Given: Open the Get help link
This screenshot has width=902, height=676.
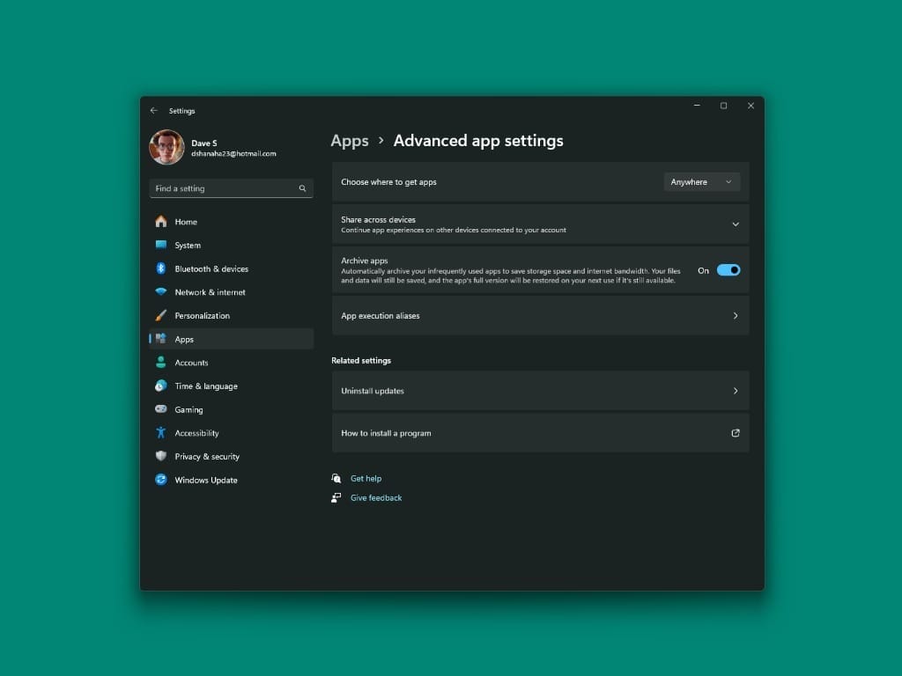Looking at the screenshot, I should point(366,478).
